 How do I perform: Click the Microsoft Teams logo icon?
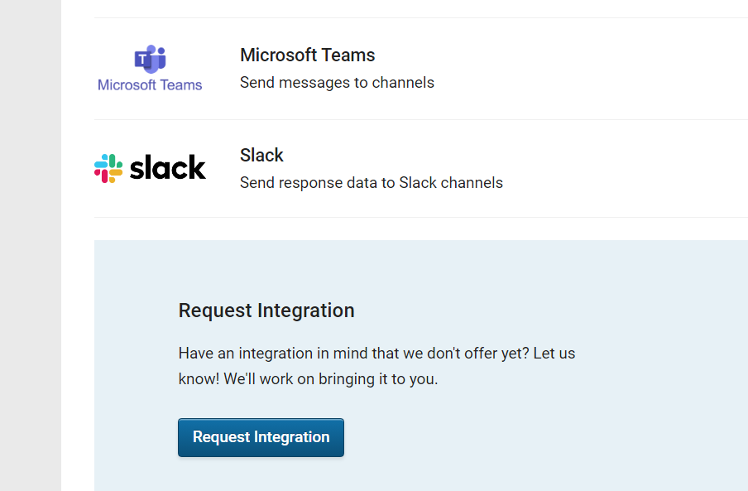click(150, 58)
